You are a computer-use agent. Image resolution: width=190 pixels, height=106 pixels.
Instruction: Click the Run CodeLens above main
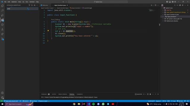[x=53, y=20]
